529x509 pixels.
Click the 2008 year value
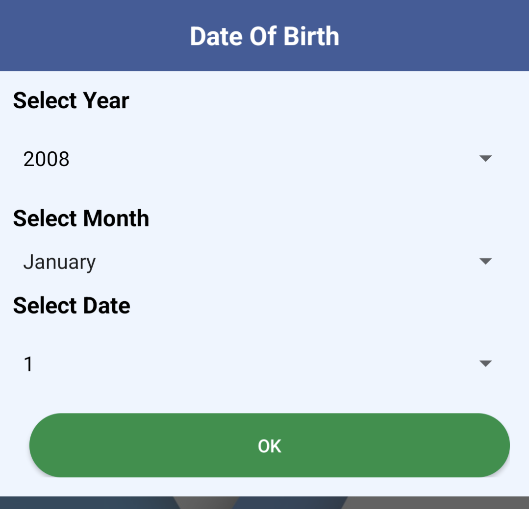[47, 159]
